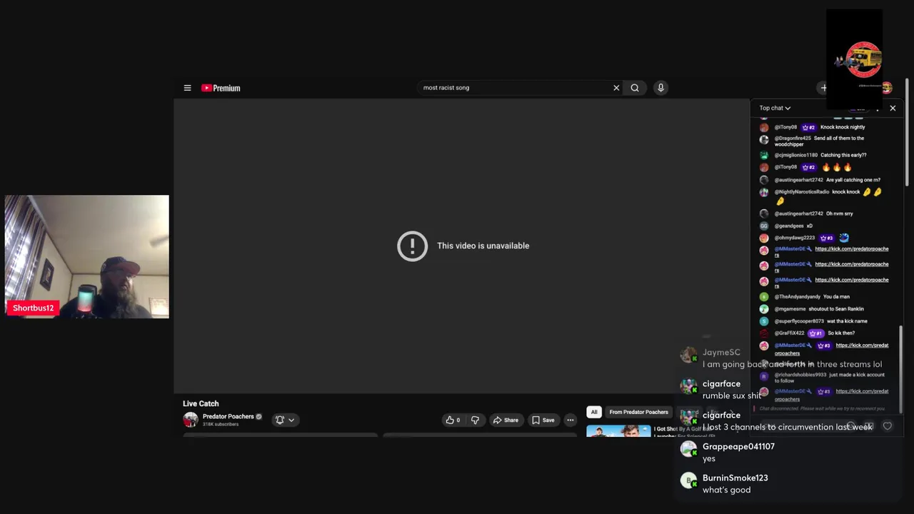Click the video unavailable exclamation icon
The width and height of the screenshot is (914, 514).
(412, 246)
